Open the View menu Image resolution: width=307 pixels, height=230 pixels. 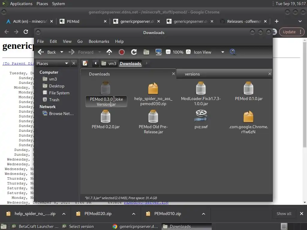coord(67,41)
